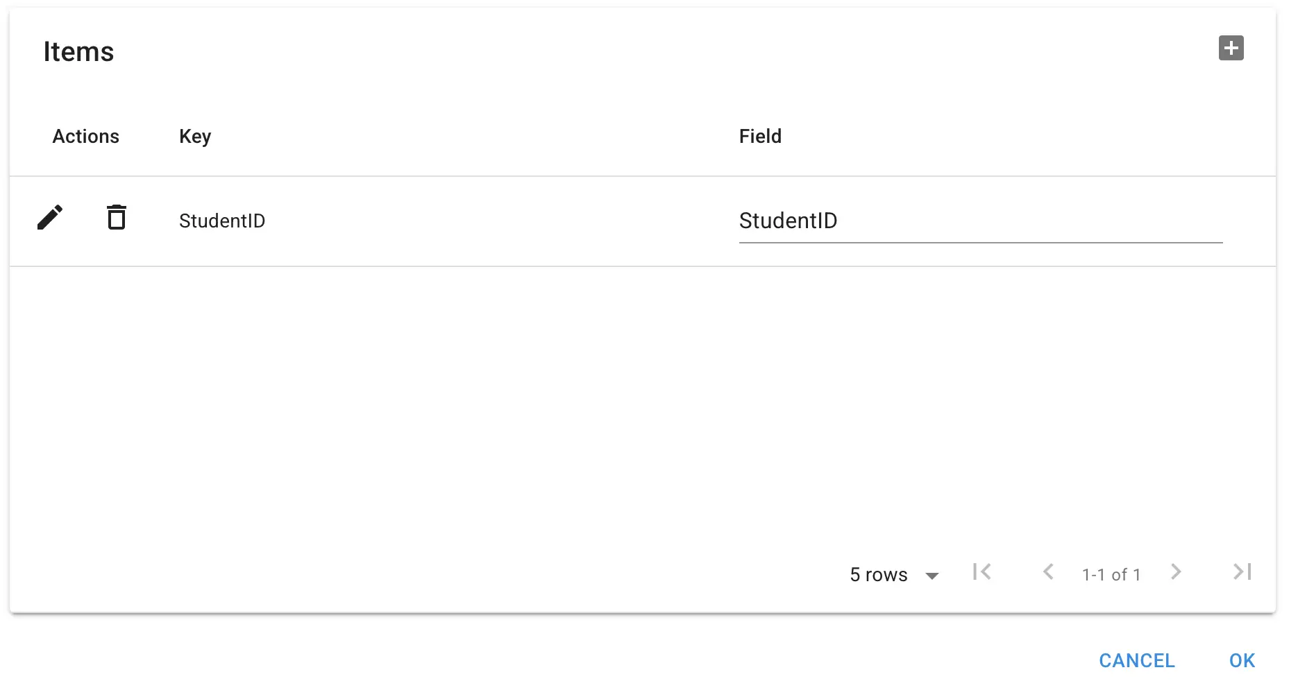Confirm the dialog with OK
Image resolution: width=1298 pixels, height=688 pixels.
(1242, 660)
